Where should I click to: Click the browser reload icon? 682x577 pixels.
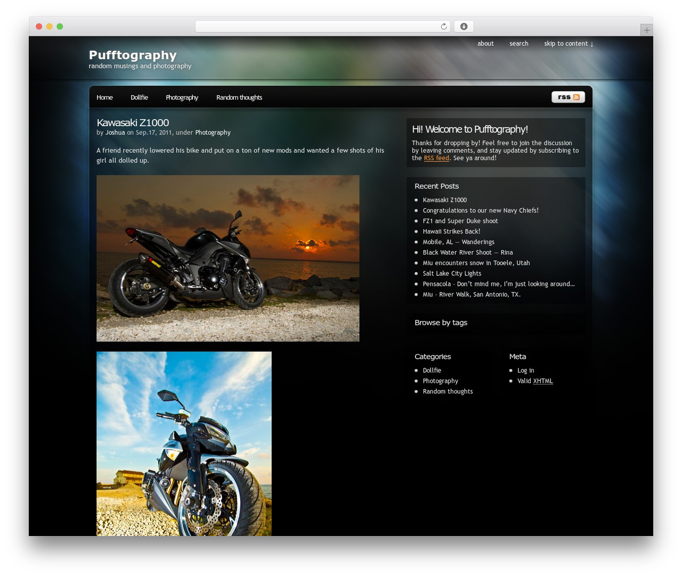(444, 27)
